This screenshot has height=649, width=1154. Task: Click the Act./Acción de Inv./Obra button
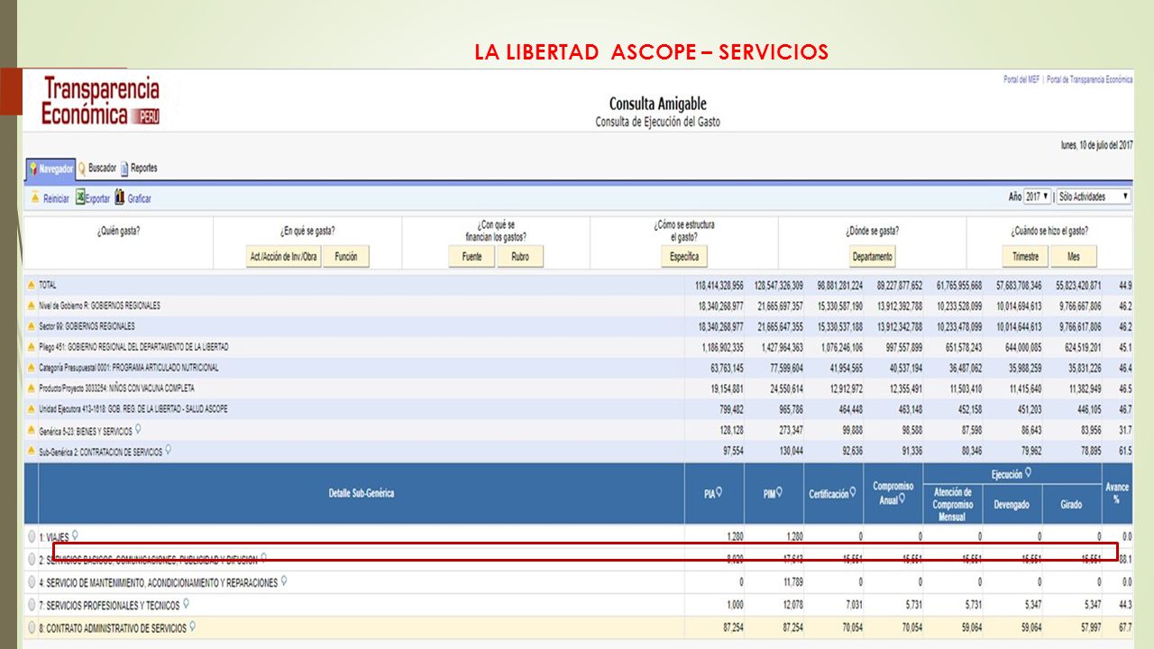coord(283,257)
